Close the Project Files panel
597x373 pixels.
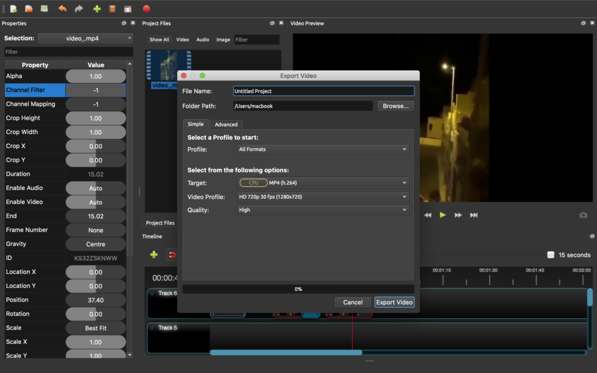click(281, 23)
